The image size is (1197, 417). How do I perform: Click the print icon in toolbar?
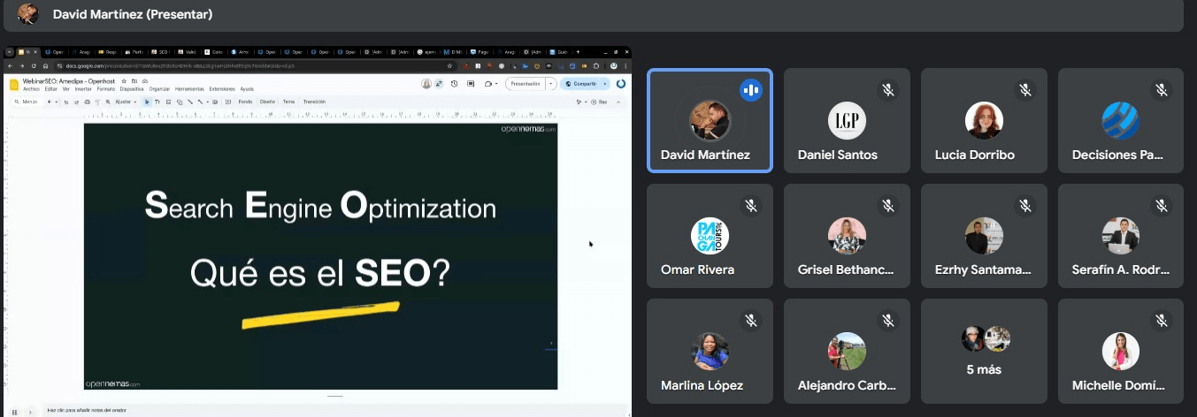85,102
